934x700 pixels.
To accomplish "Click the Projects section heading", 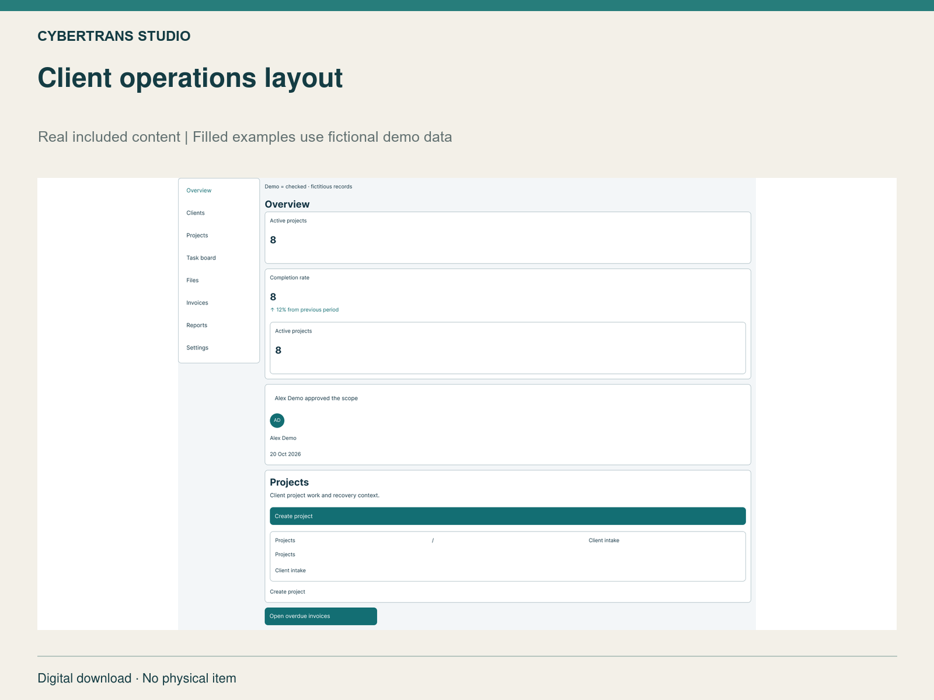I will pos(289,482).
